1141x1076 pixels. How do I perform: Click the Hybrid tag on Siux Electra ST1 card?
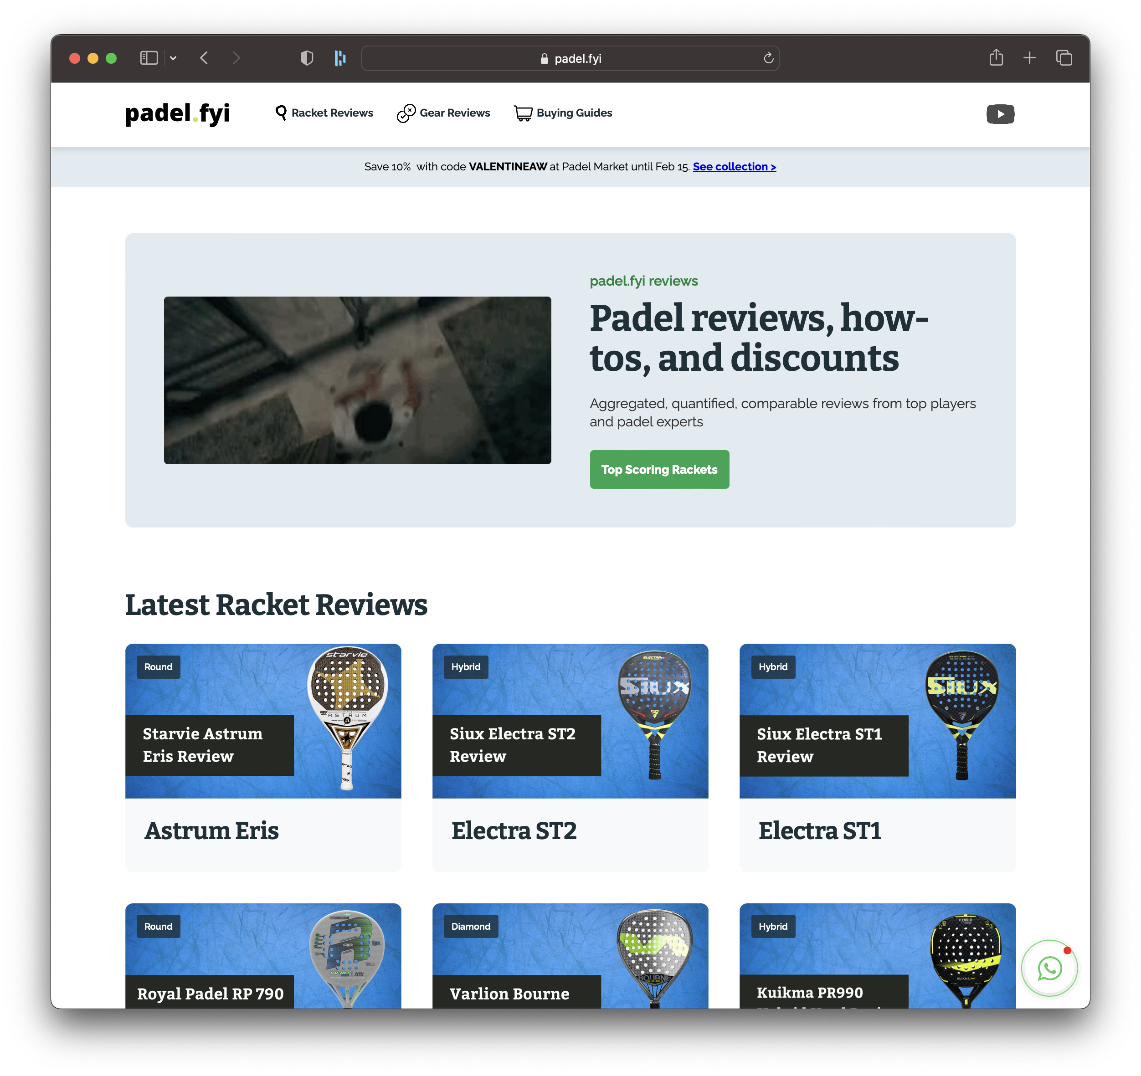(x=773, y=667)
